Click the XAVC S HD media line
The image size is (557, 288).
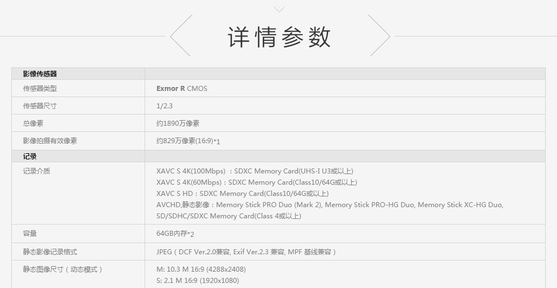[242, 193]
